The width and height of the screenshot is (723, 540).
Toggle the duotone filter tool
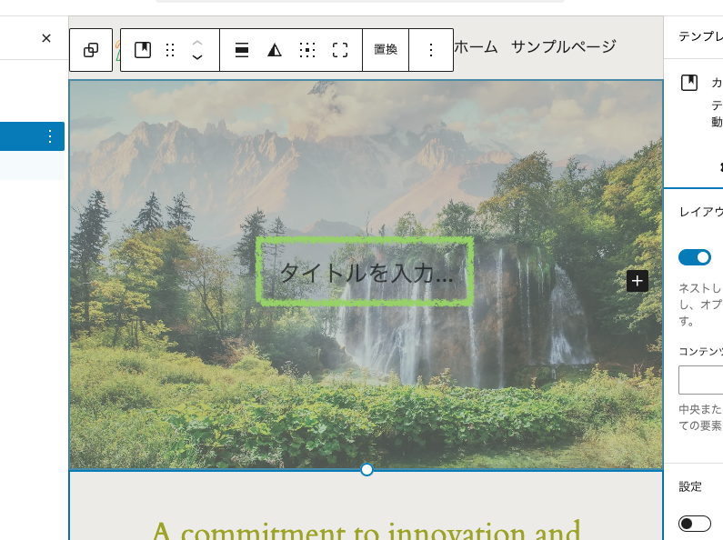point(275,50)
